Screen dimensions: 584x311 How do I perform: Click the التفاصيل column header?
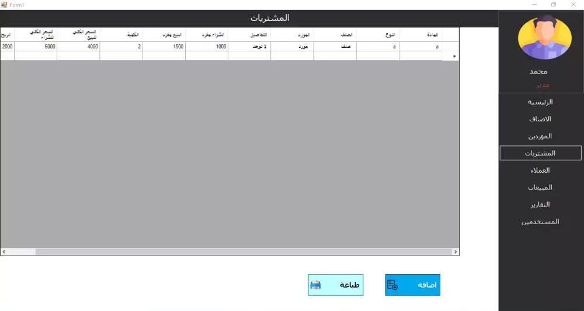tap(249, 34)
